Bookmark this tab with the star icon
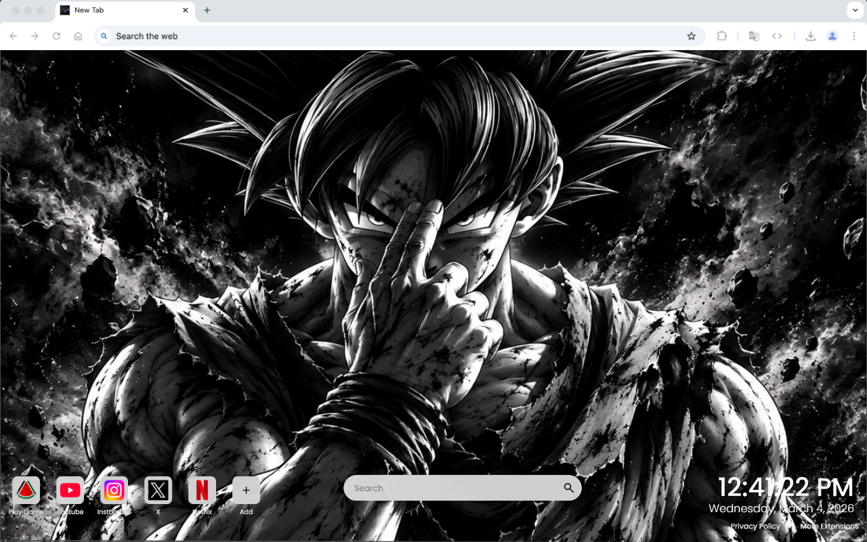Screen dimensions: 867x542 click(691, 36)
